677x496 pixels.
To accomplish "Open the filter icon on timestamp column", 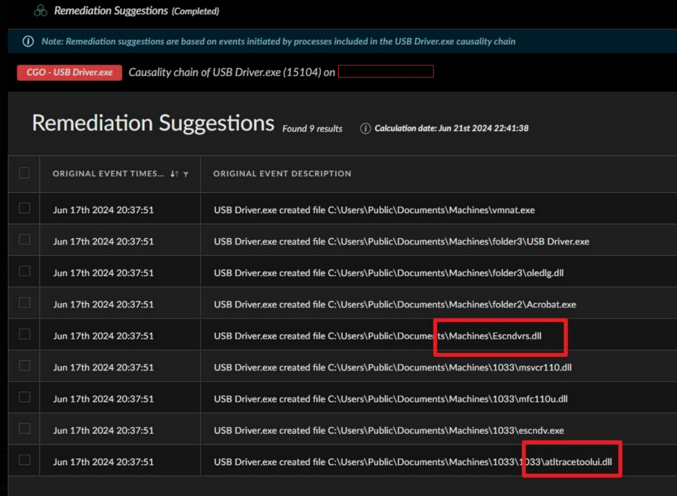I will [187, 174].
